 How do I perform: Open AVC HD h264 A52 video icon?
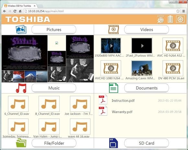coord(173,46)
